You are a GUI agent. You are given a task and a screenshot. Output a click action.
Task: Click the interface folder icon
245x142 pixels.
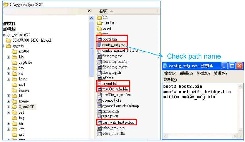(x=99, y=23)
